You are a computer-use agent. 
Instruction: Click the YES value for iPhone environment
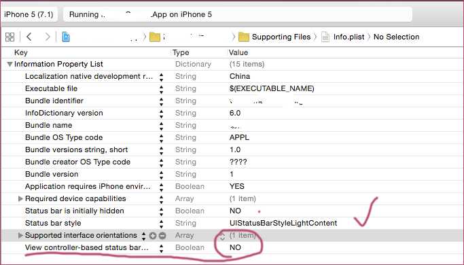236,186
